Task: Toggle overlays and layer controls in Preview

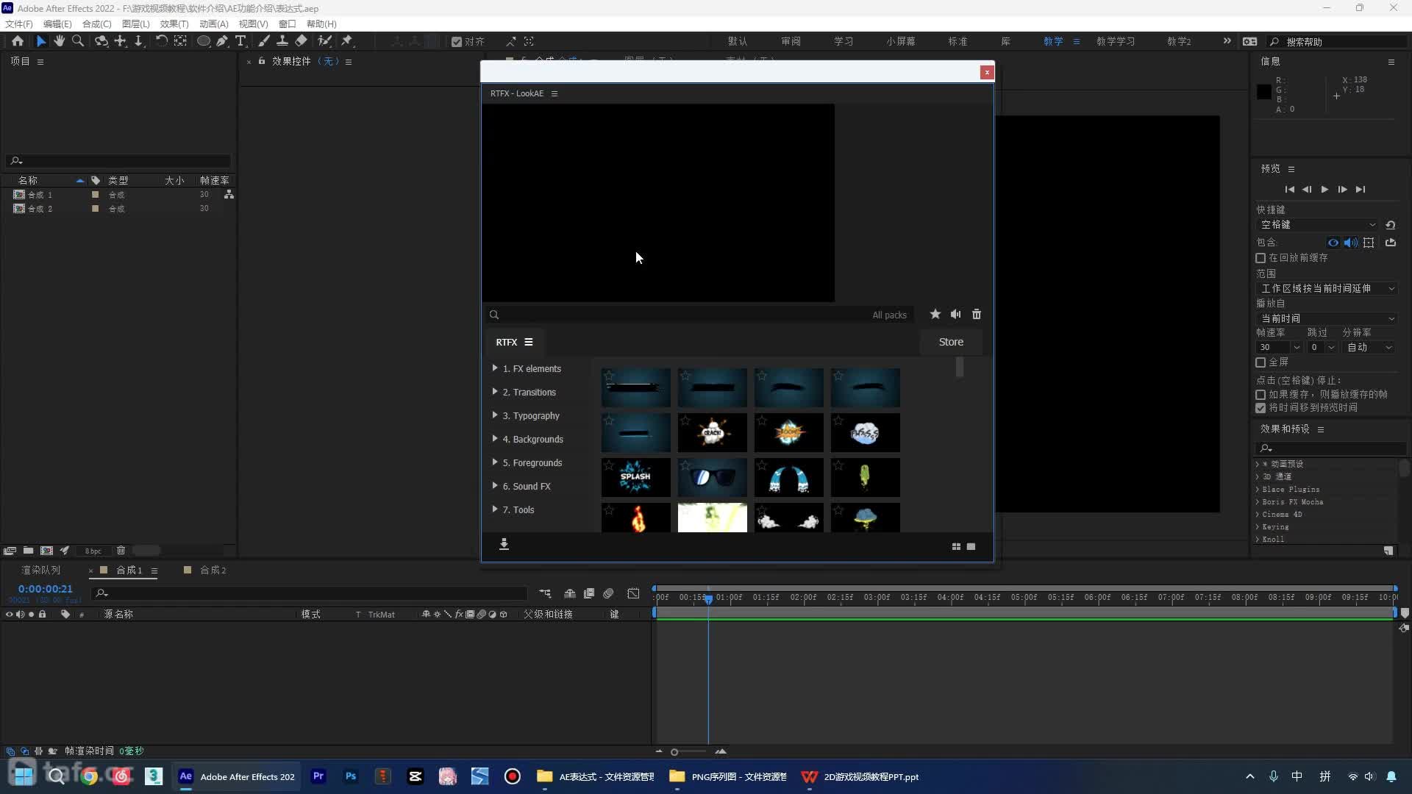Action: [1369, 243]
